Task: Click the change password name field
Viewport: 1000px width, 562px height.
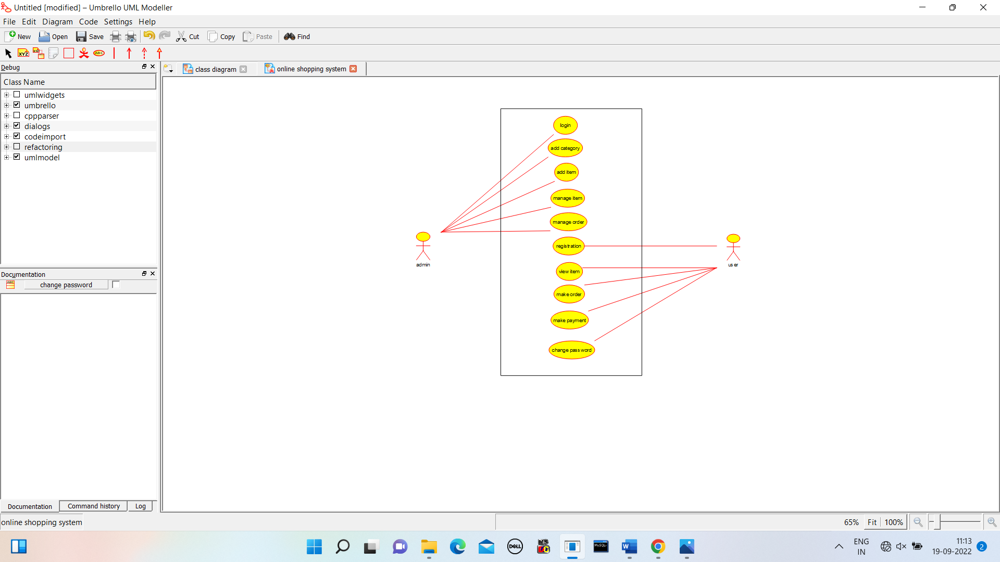Action: [x=66, y=285]
